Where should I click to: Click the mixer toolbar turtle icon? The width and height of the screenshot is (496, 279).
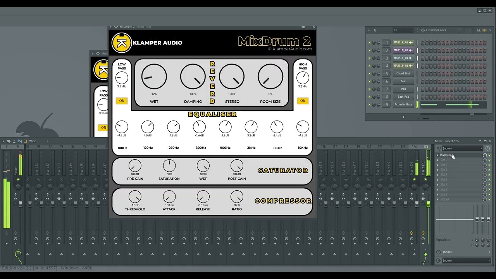[x=9, y=141]
